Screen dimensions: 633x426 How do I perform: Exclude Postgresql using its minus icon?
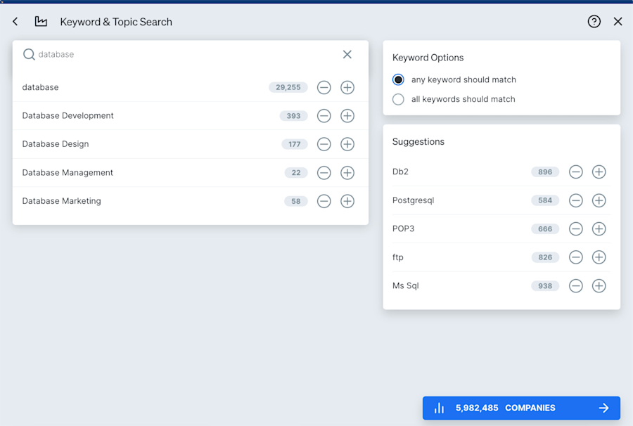[575, 200]
